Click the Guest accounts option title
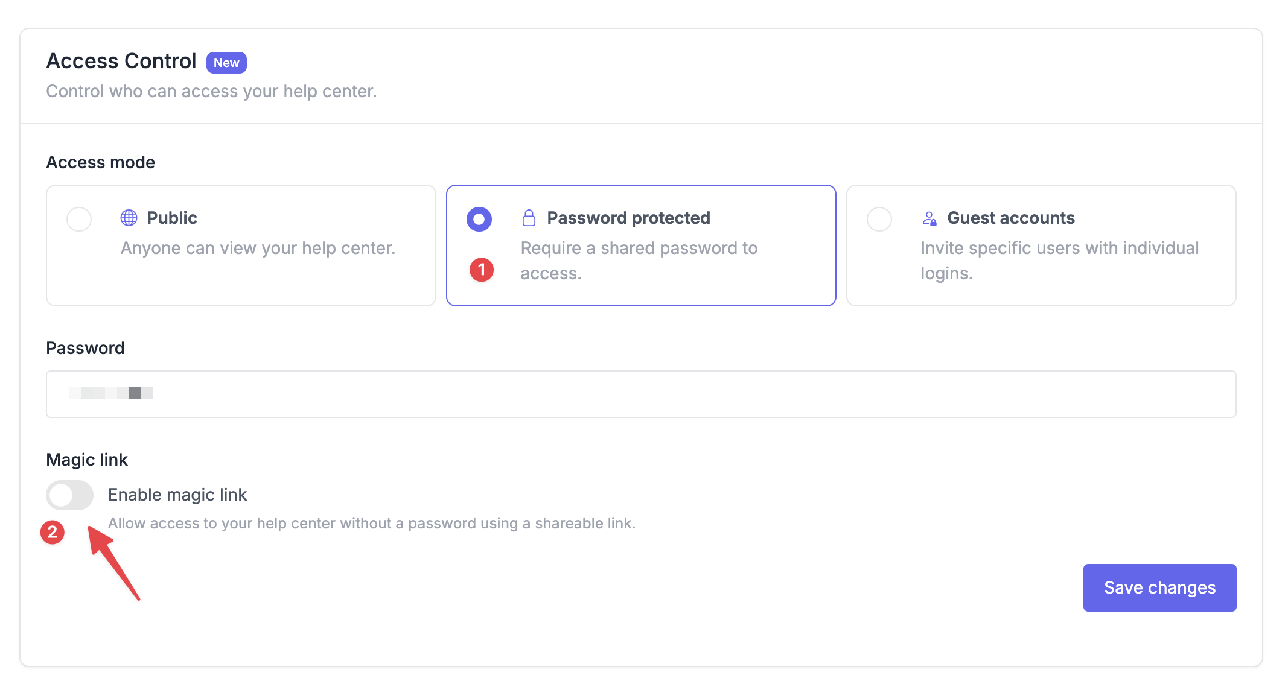Viewport: 1288px width, 684px height. (1011, 218)
